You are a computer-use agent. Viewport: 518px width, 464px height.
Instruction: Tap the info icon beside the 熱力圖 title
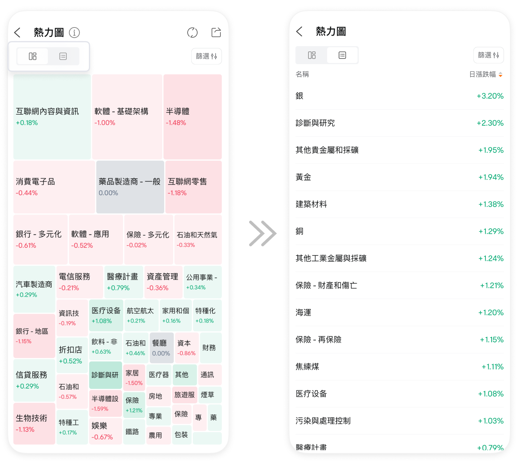pyautogui.click(x=75, y=33)
